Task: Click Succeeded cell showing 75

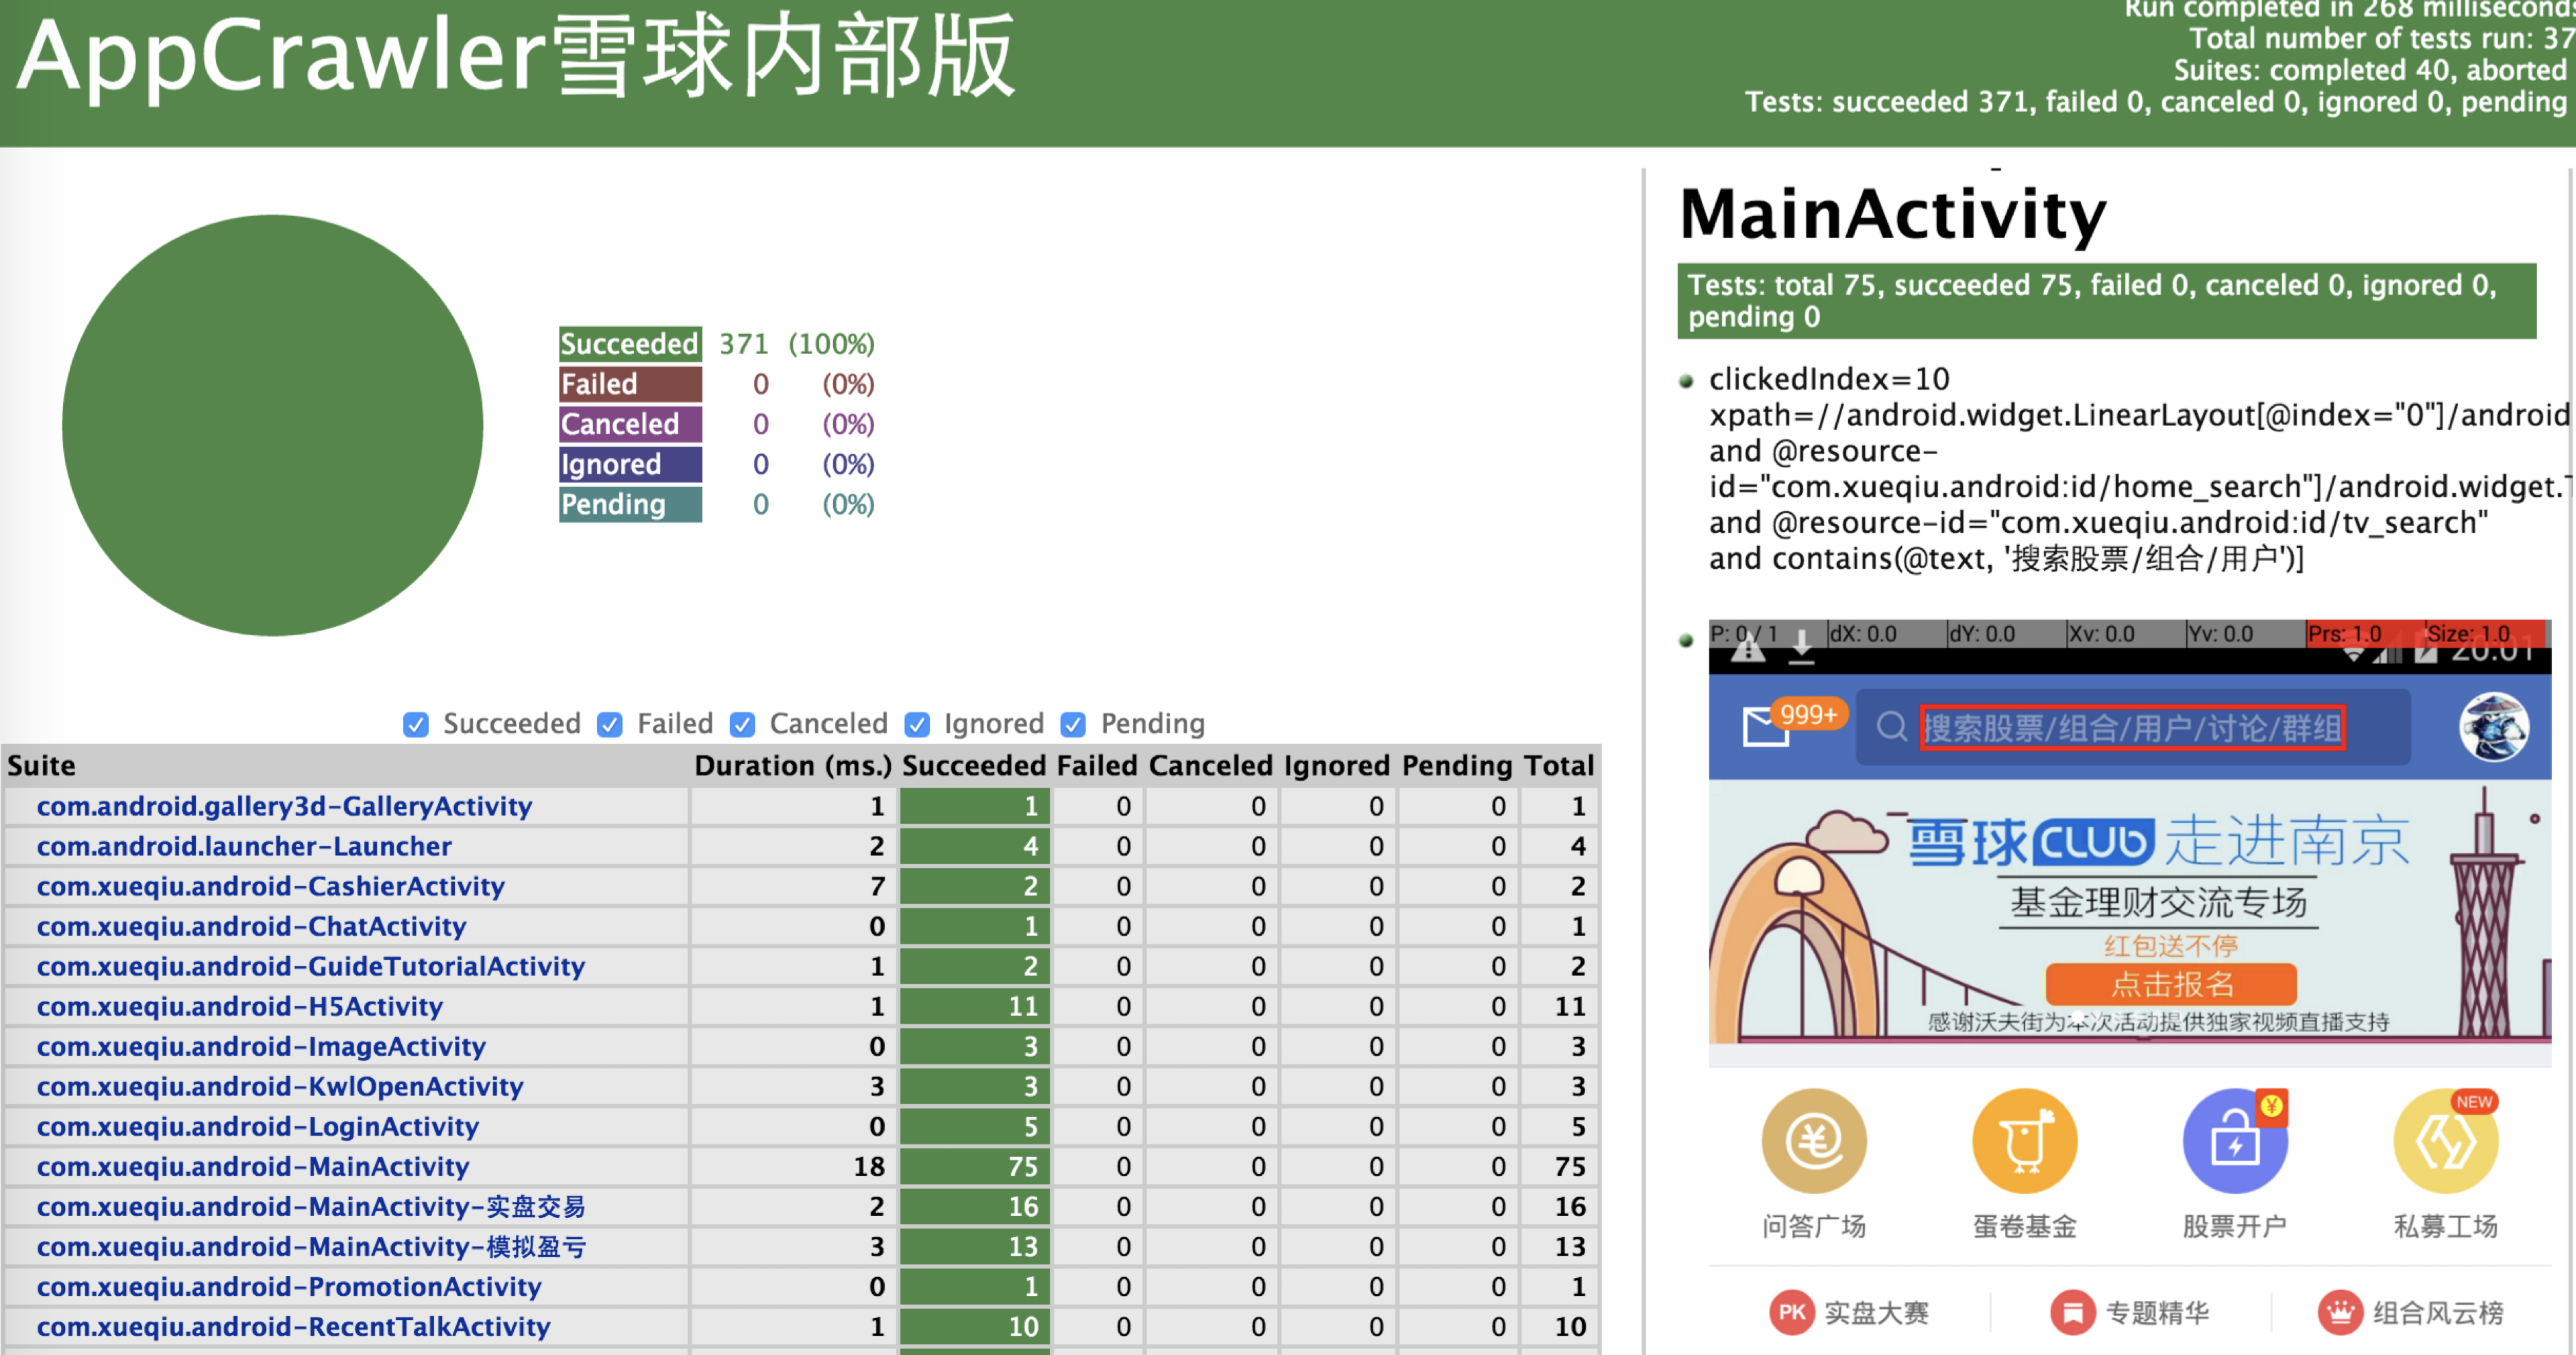Action: pyautogui.click(x=975, y=1166)
